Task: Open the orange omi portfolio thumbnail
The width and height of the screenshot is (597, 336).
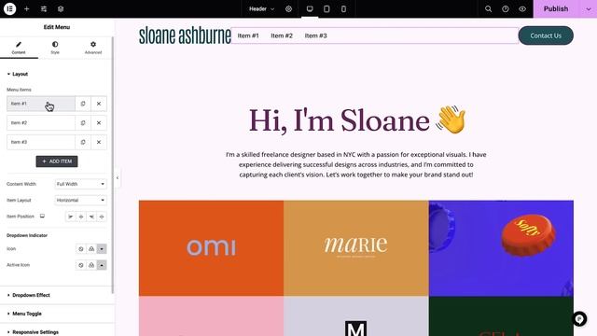Action: click(x=212, y=248)
